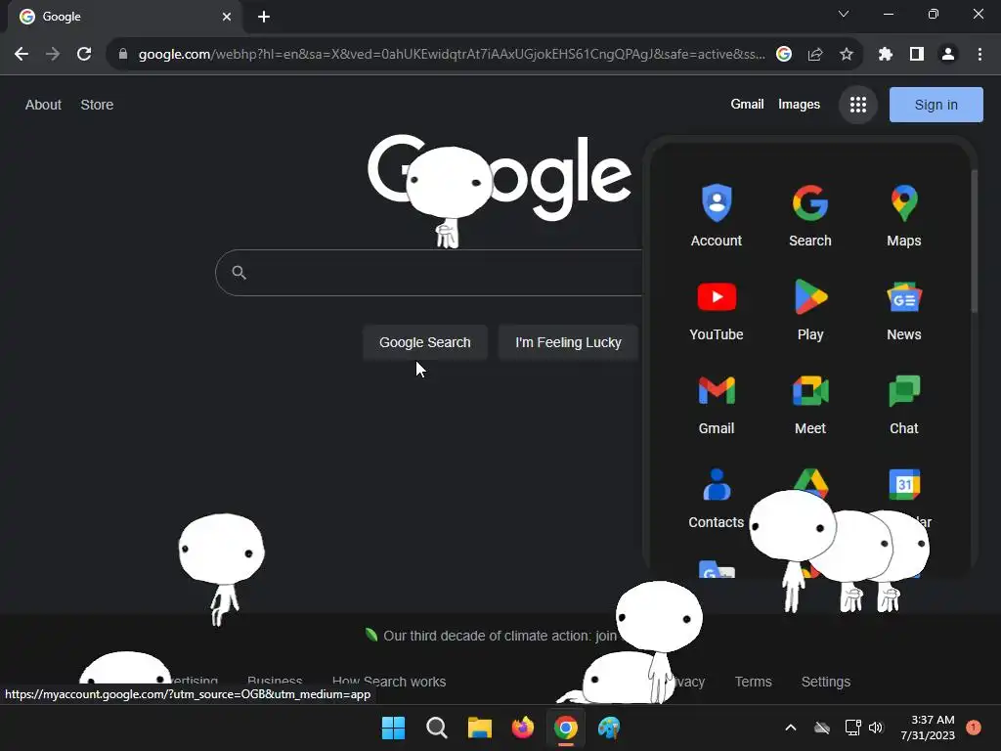Open Google News from the apps grid
Viewport: 1001px width, 751px height.
pos(904,310)
